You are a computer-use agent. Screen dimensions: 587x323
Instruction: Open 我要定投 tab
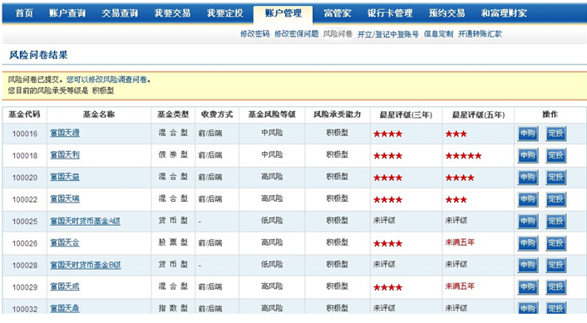(x=225, y=13)
